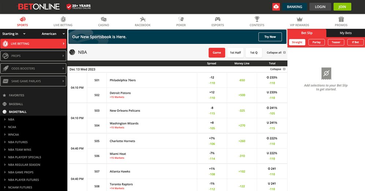
Task: Select the Straight bet type
Action: 297,42
